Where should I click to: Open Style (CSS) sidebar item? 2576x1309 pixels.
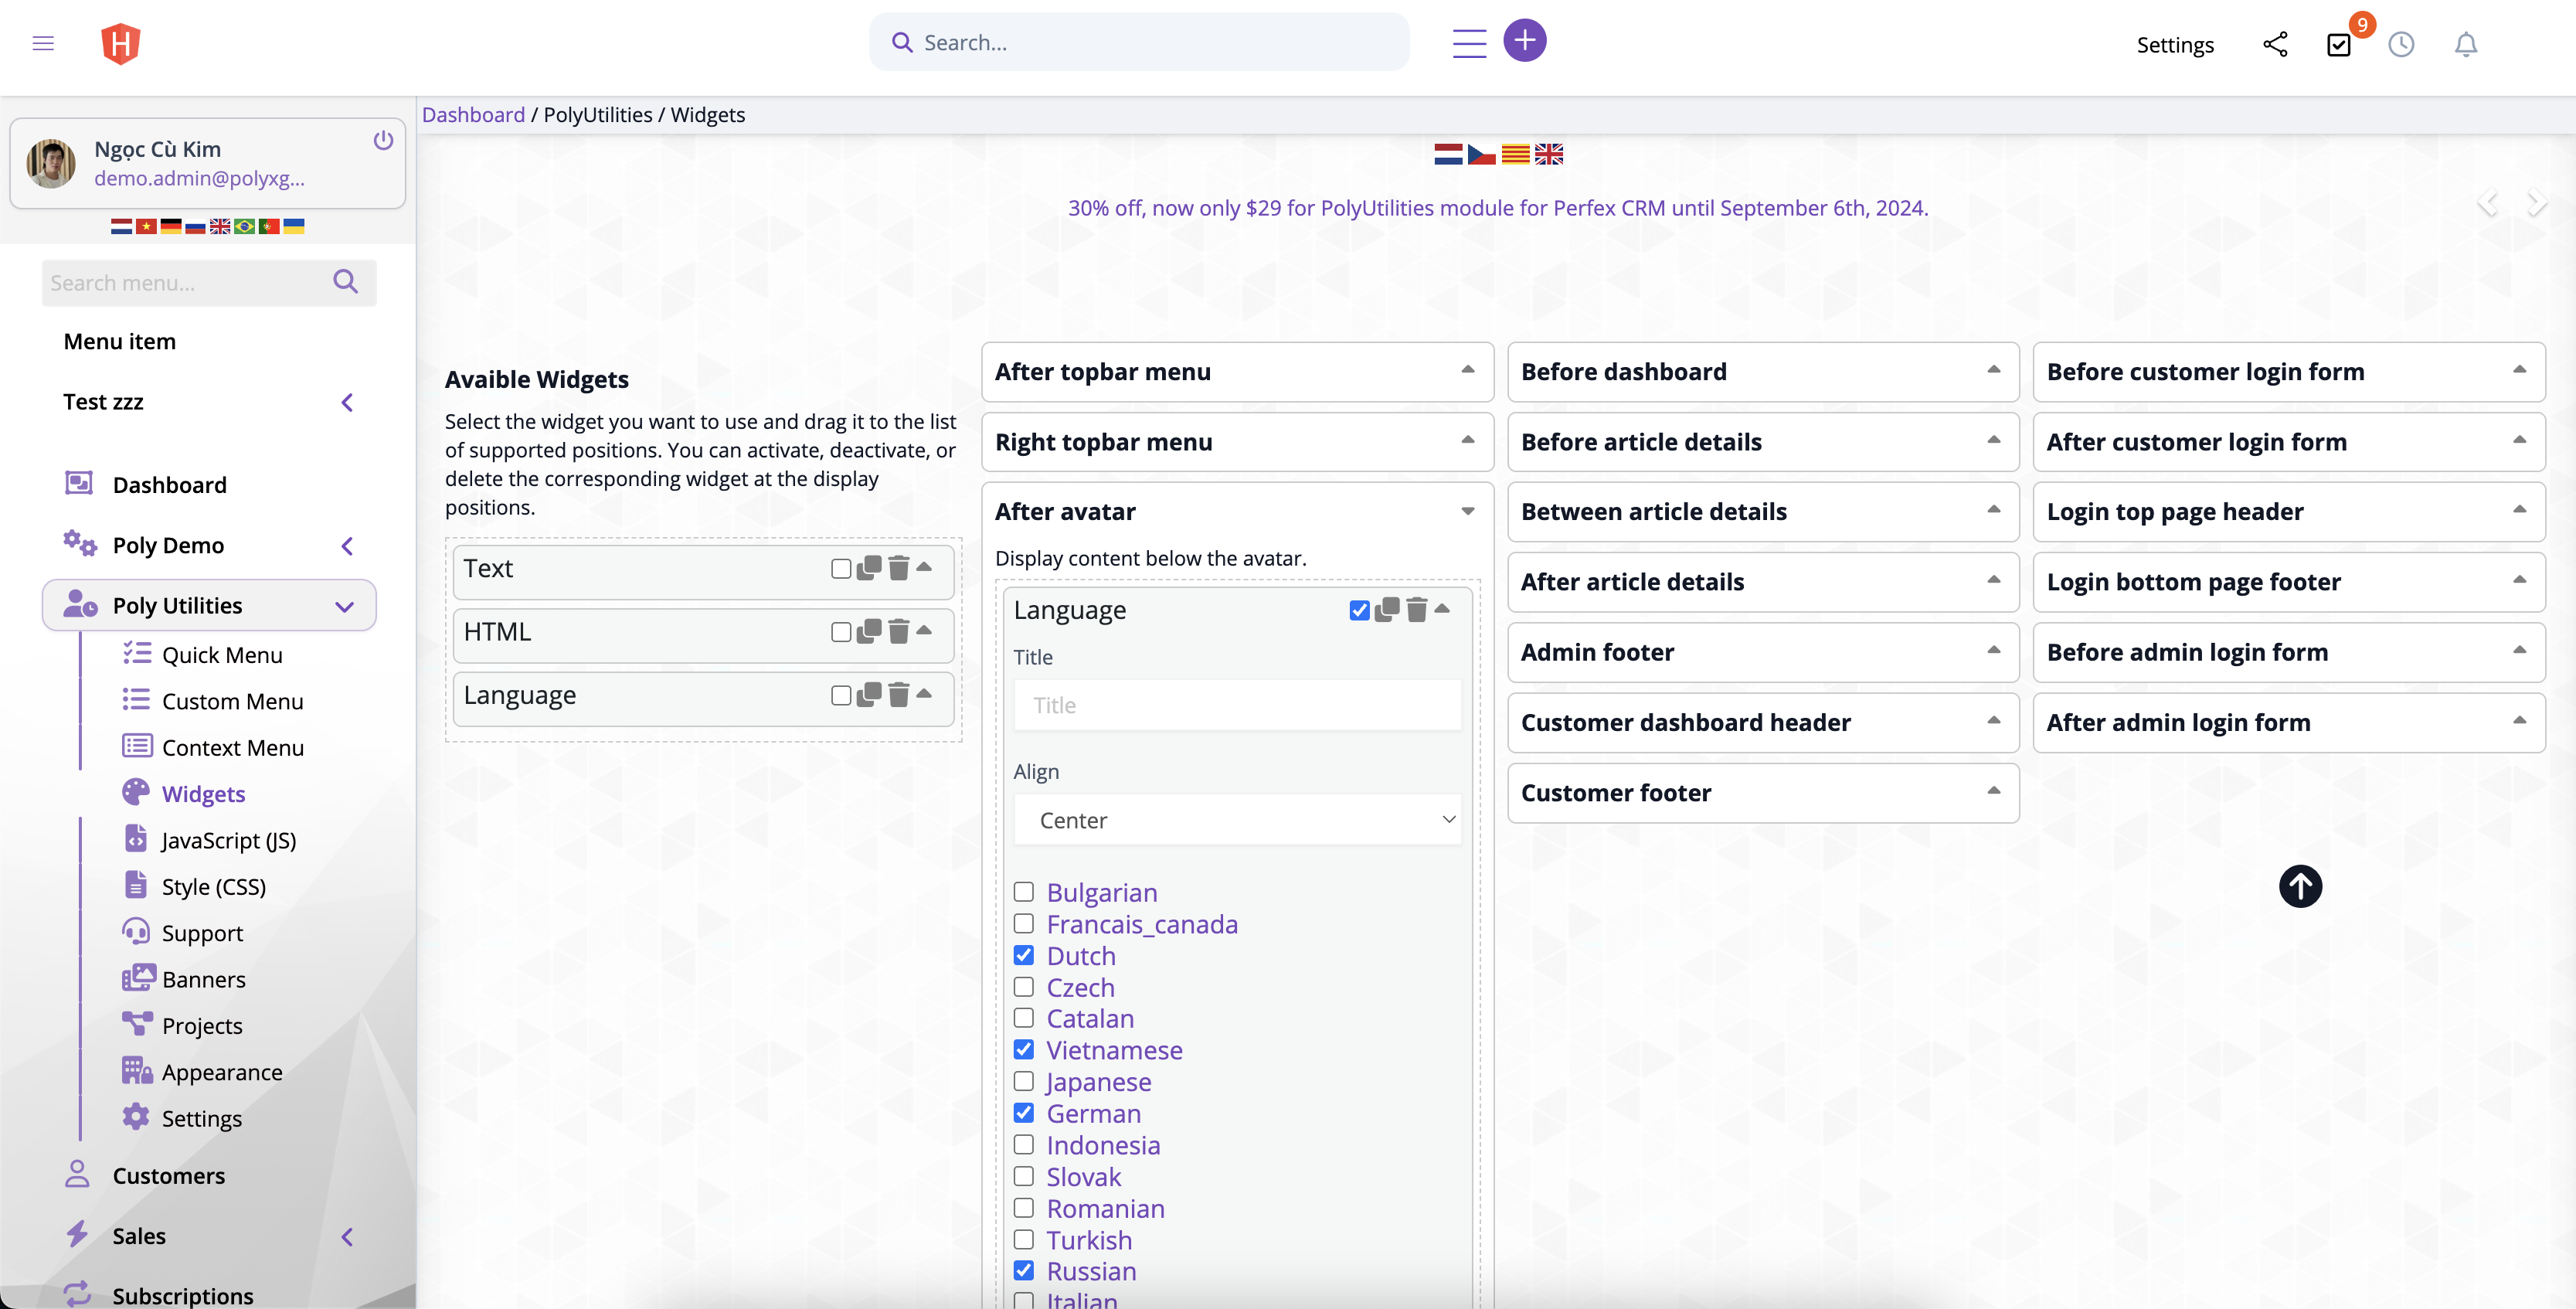pyautogui.click(x=213, y=886)
